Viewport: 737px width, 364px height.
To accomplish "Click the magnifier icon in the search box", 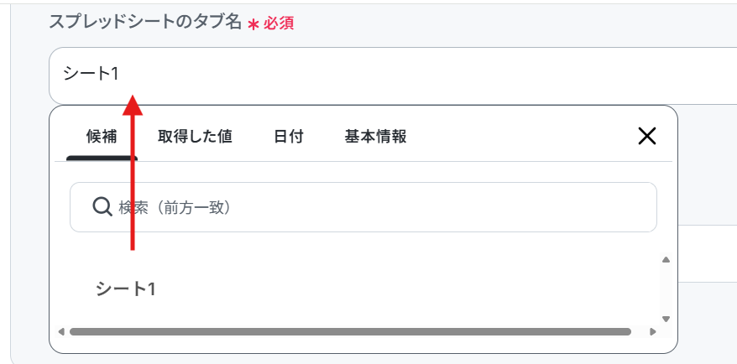I will [102, 206].
